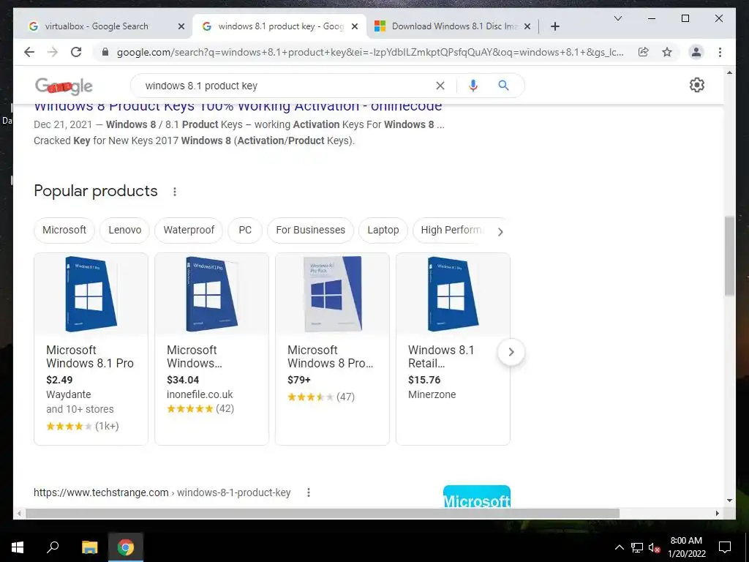The width and height of the screenshot is (749, 562).
Task: Open Windows 8.1 Retail $15.76 Minerzone product
Action: [x=441, y=356]
